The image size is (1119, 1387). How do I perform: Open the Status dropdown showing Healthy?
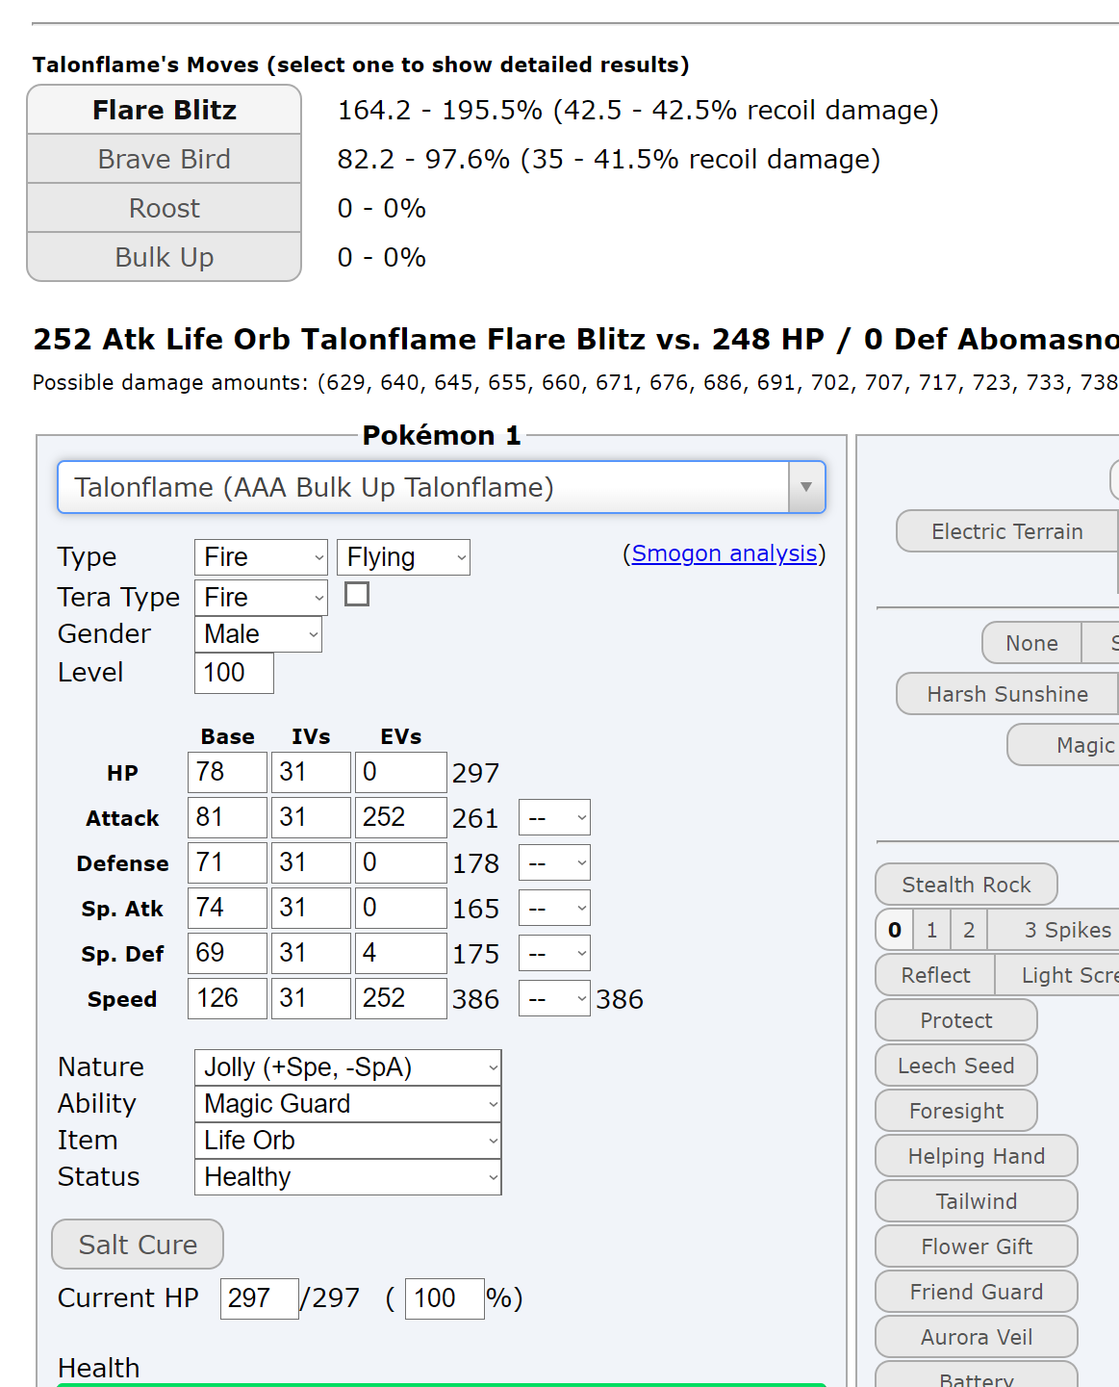(347, 1177)
